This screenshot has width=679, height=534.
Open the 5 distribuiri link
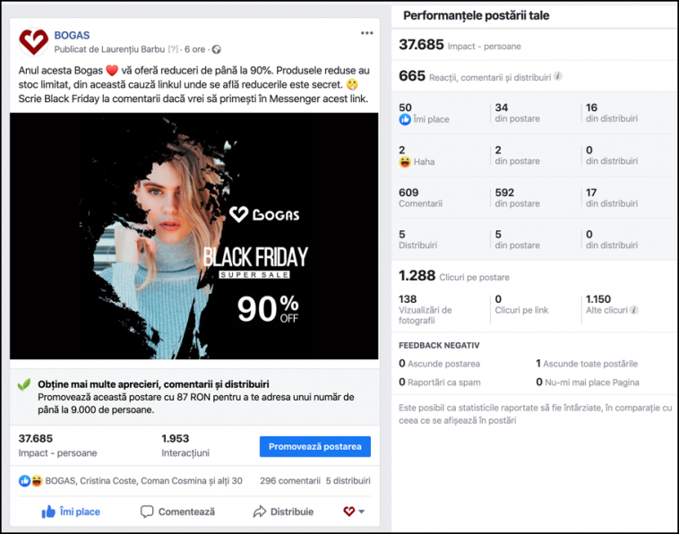(x=348, y=481)
